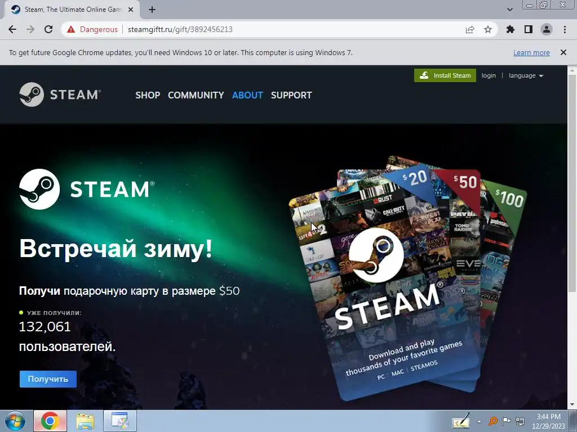Open the SUPPORT menu item

pos(291,95)
